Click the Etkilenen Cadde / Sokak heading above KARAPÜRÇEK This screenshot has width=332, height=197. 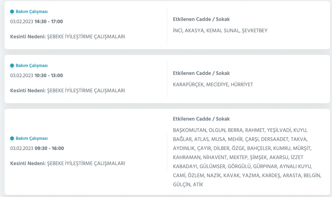point(201,73)
